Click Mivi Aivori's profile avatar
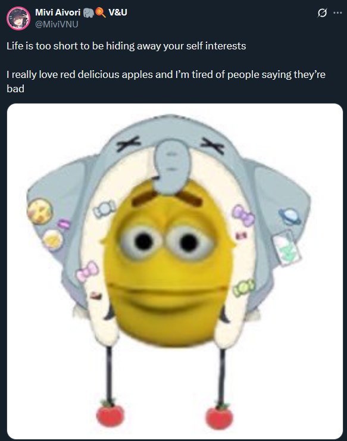Image resolution: width=347 pixels, height=441 pixels. 18,18
